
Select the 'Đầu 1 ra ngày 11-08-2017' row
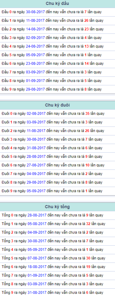pyautogui.click(x=57, y=21)
